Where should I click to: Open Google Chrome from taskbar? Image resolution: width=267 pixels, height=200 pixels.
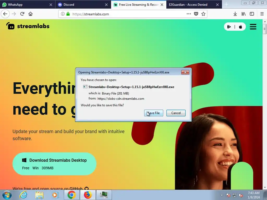coord(71,195)
